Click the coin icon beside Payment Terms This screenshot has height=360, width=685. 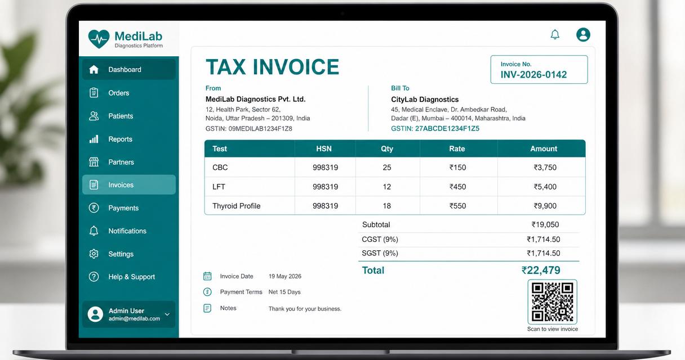pyautogui.click(x=207, y=292)
